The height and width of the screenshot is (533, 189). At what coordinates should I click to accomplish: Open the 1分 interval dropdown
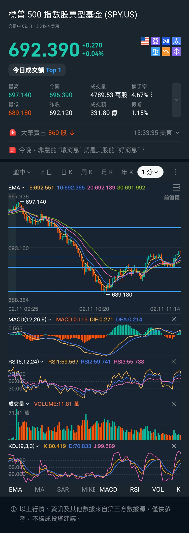150,172
